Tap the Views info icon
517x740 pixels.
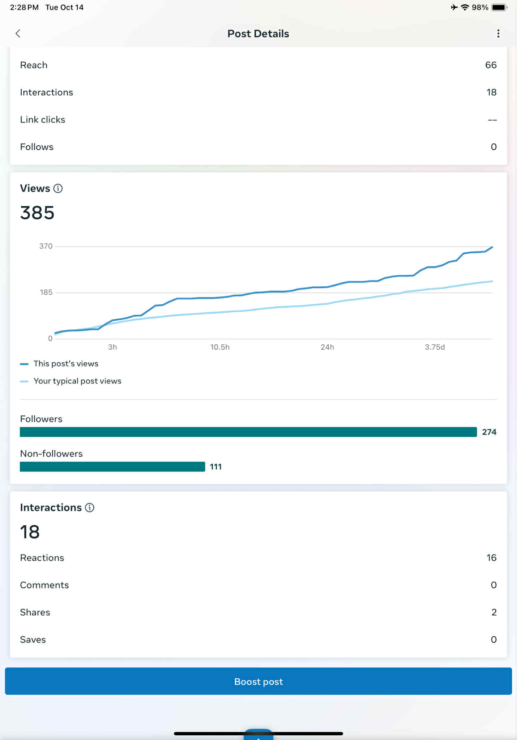coord(58,188)
